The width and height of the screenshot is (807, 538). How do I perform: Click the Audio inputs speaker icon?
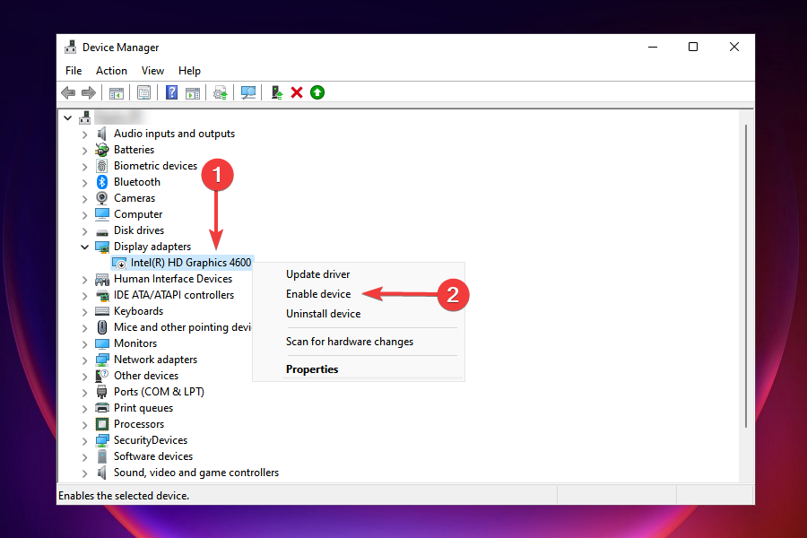pos(102,134)
